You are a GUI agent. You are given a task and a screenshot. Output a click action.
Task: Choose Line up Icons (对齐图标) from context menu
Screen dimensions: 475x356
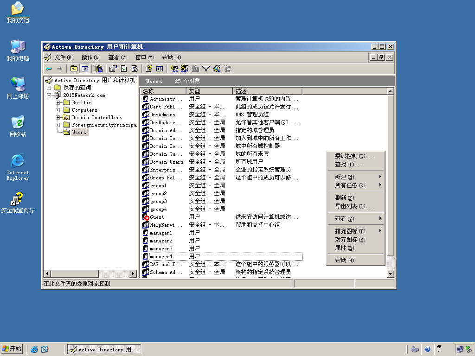356,240
